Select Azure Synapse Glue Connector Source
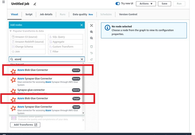 (x=46, y=82)
